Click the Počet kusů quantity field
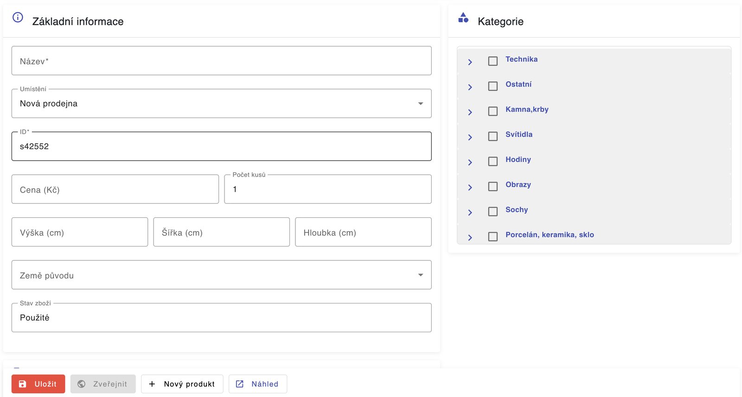 pyautogui.click(x=328, y=189)
